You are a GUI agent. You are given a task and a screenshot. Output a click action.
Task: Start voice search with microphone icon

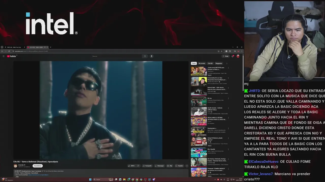coord(151,56)
